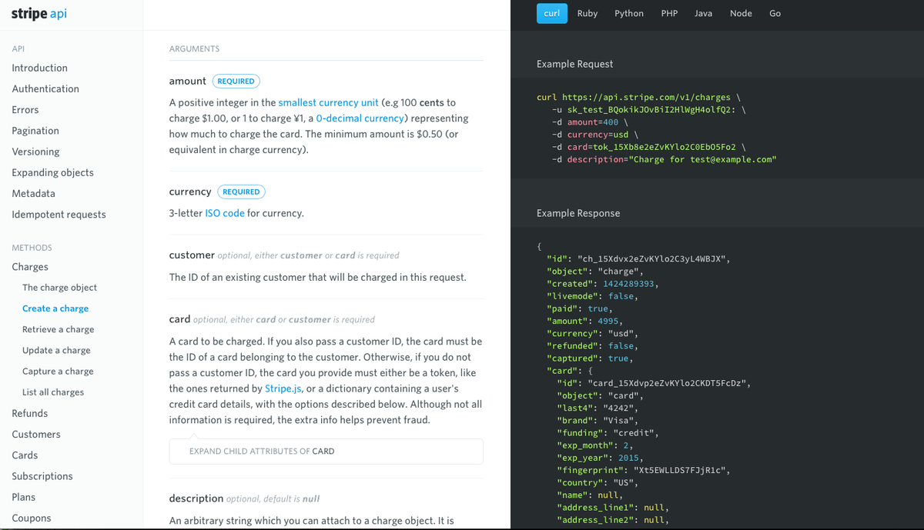This screenshot has height=530, width=924.
Task: Expand the Plans methods group
Action: pyautogui.click(x=23, y=497)
